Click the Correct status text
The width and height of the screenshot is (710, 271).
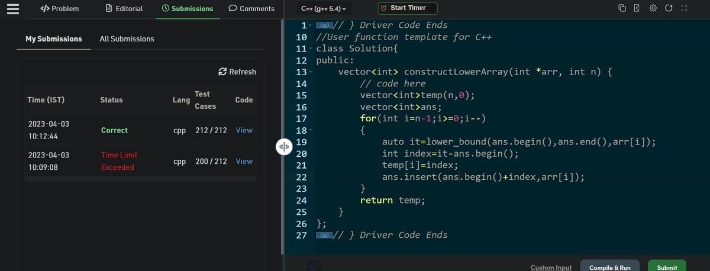click(114, 130)
